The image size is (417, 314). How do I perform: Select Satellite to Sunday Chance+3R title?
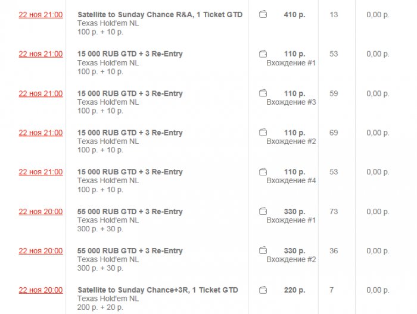[x=157, y=290]
